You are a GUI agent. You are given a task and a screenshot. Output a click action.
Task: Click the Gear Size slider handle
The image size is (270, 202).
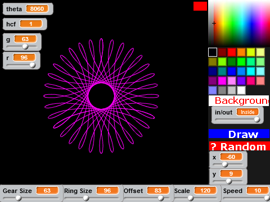pyautogui.click(x=18, y=198)
